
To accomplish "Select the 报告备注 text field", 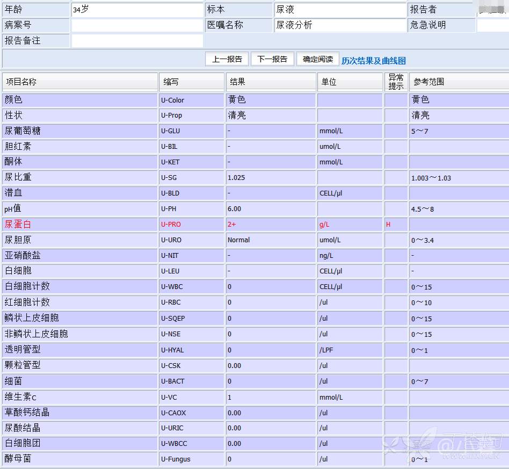I will tap(137, 41).
